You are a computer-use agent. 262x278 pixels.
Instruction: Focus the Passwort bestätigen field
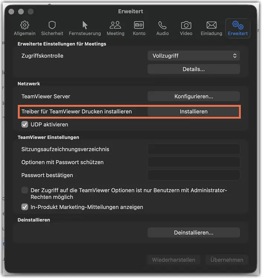coord(194,175)
